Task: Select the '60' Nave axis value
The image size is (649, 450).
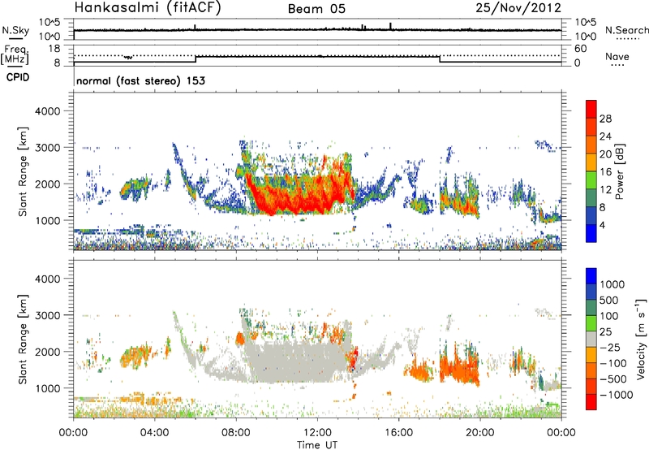Action: 580,49
